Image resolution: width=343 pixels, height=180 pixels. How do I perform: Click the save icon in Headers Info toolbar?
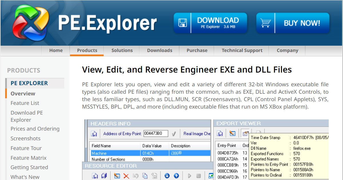94,134
